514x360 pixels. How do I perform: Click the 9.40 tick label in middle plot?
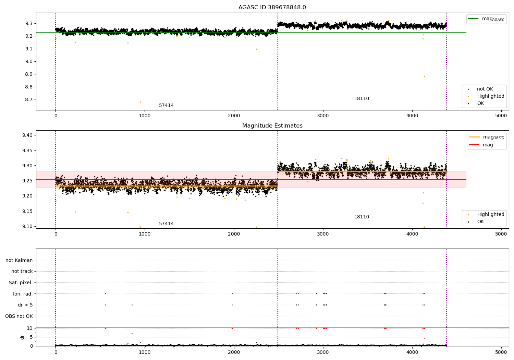pyautogui.click(x=27, y=135)
